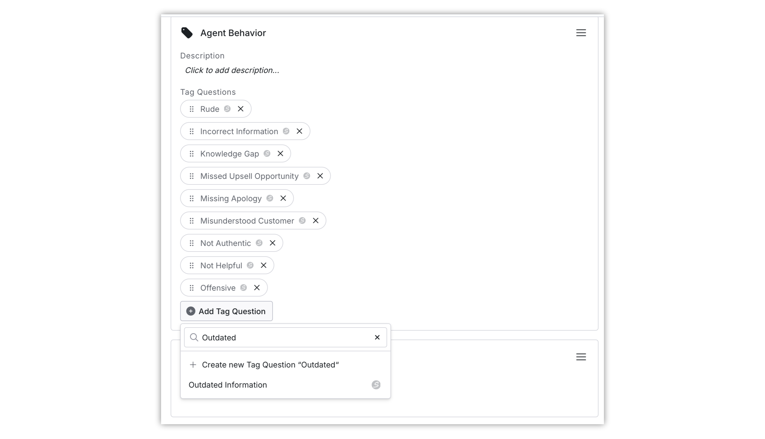Click the Agent Behavior tag icon
The height and width of the screenshot is (439, 765).
(187, 33)
